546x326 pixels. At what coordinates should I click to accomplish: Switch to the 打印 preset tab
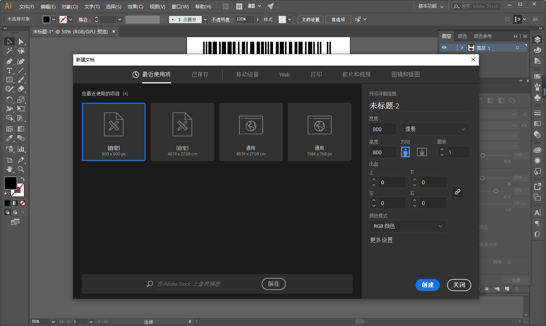tap(316, 74)
